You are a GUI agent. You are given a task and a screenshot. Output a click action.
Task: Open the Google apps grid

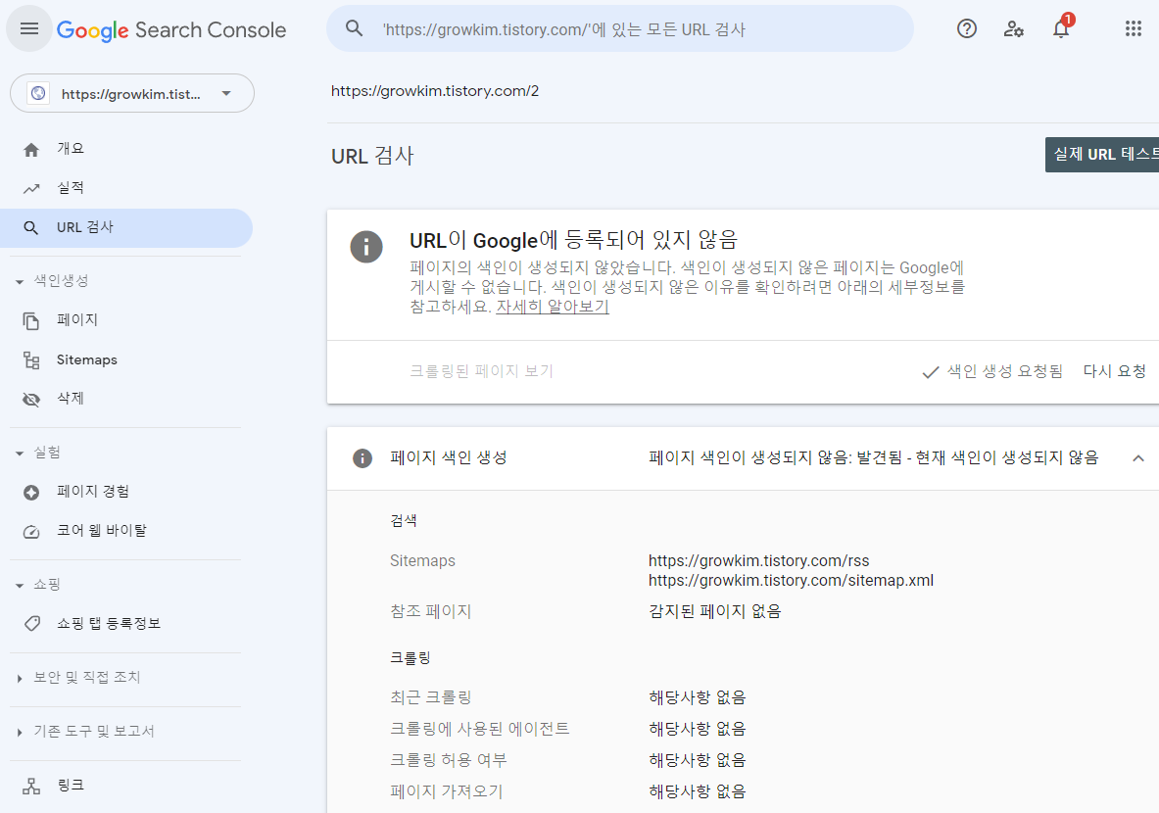click(x=1134, y=28)
